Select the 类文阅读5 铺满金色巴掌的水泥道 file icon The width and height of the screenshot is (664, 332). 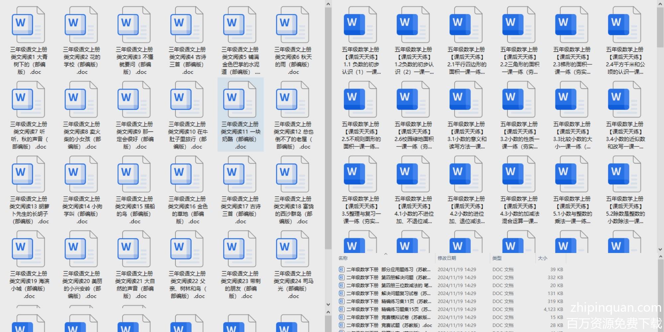click(239, 25)
